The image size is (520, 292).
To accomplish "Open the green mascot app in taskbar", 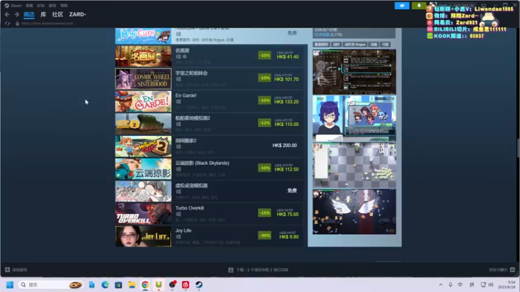I will [x=159, y=285].
